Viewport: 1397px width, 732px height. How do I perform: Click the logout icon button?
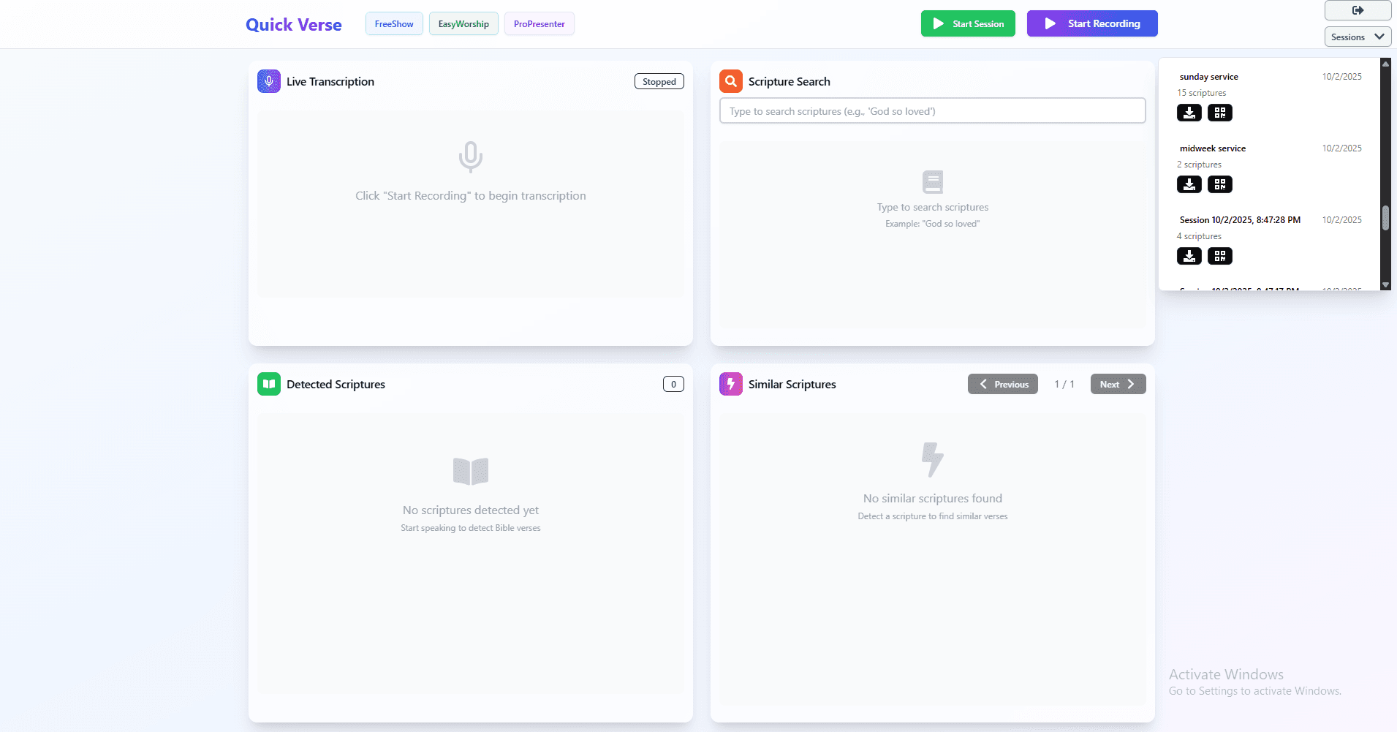tap(1358, 10)
